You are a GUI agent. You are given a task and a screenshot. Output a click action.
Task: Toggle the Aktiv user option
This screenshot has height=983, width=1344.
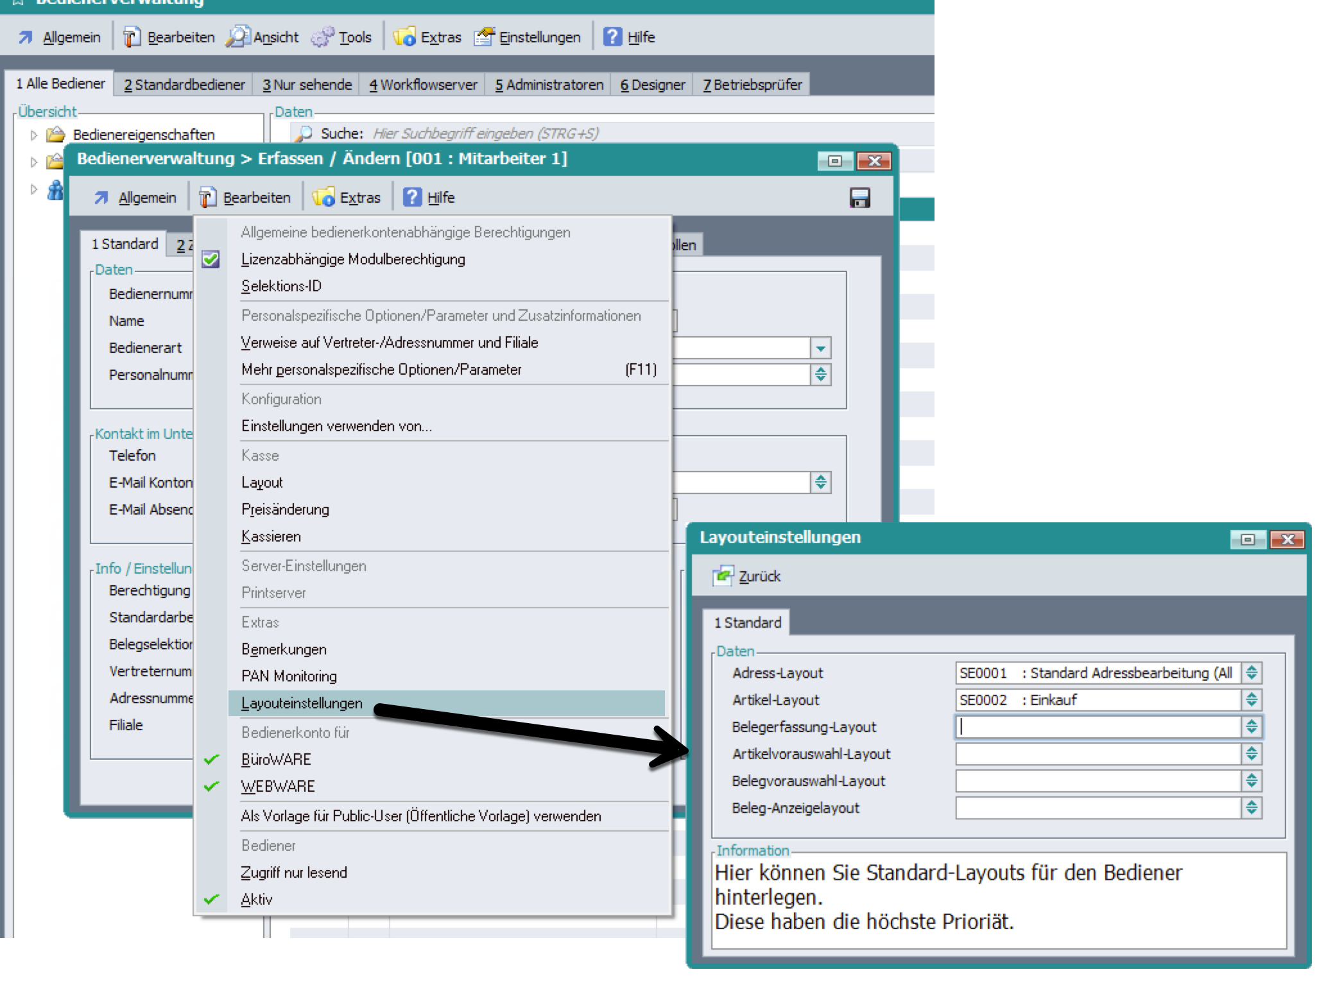[x=256, y=899]
